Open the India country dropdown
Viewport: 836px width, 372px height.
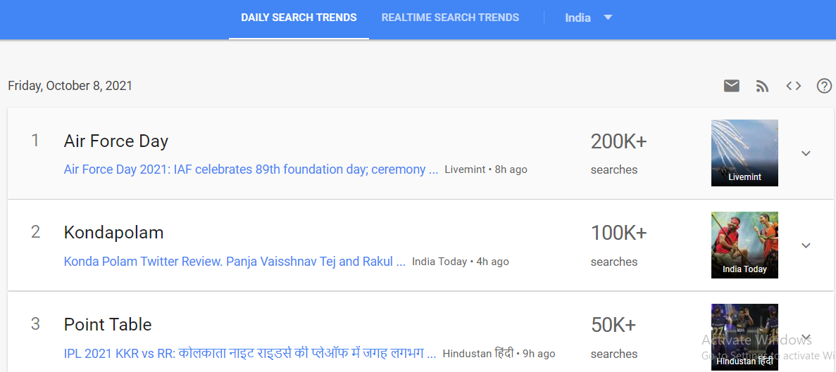pyautogui.click(x=589, y=18)
